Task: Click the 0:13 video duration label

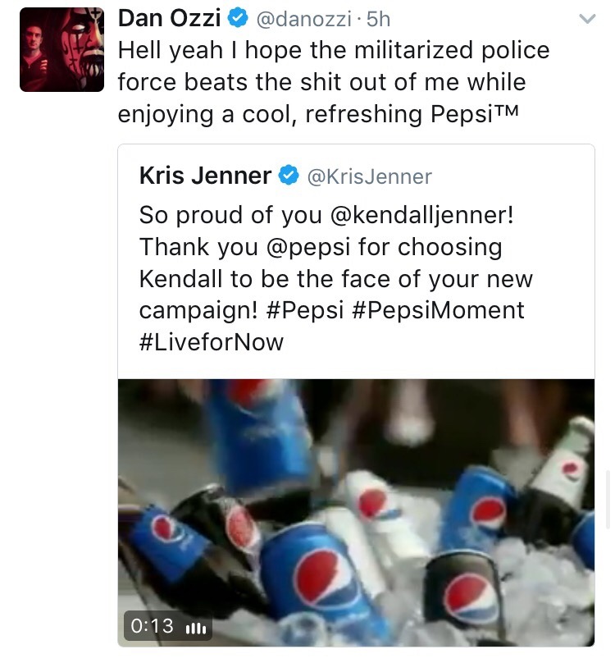Action: point(153,626)
